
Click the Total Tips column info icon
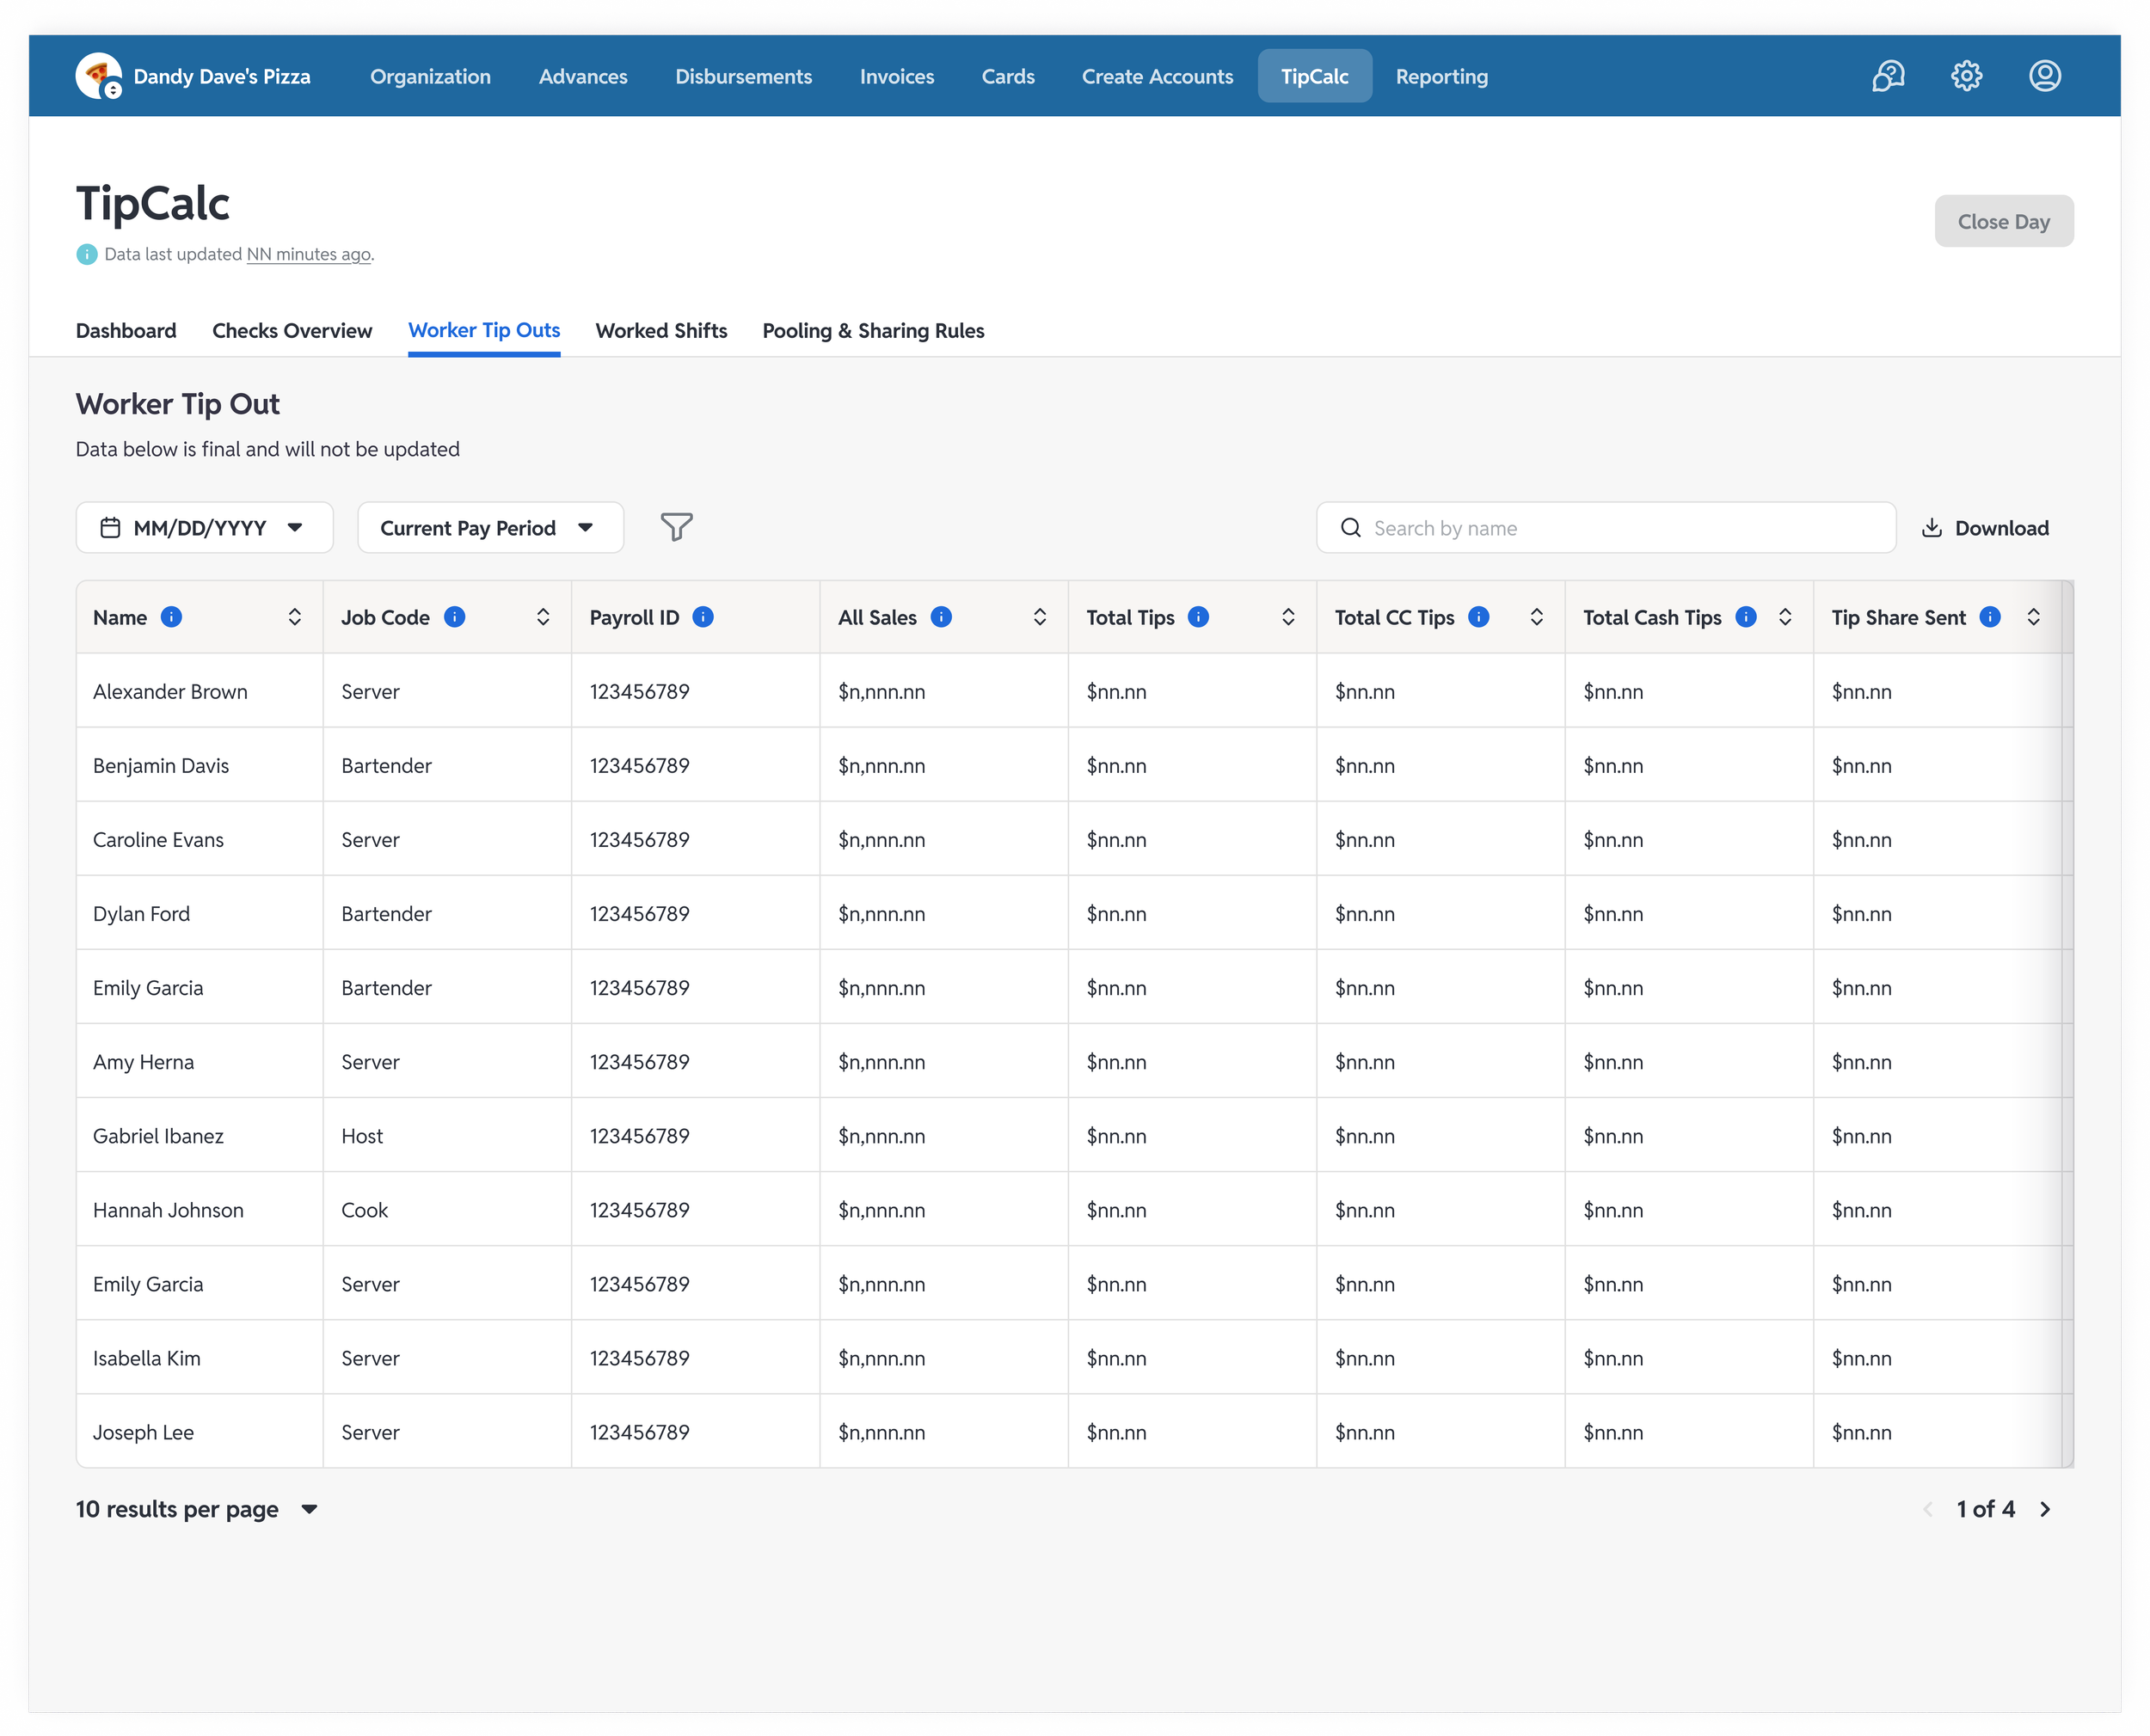click(x=1198, y=617)
